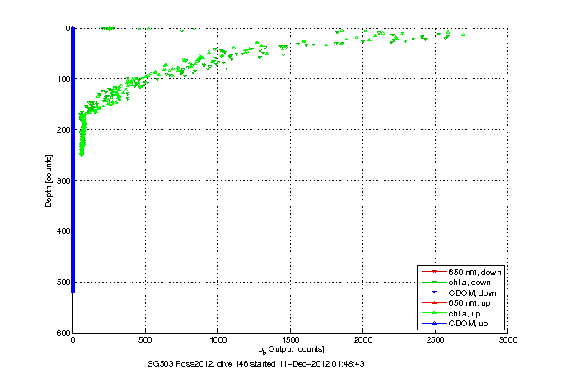Image resolution: width=561 pixels, height=374 pixels.
Task: Click the x-axis tick label 3000
Action: coord(508,340)
